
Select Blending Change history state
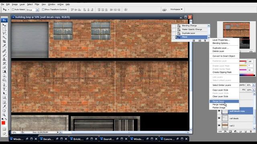coord(190,26)
